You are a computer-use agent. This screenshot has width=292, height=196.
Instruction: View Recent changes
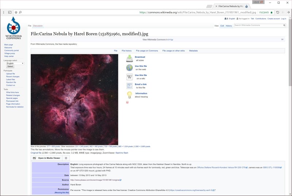[x=13, y=77]
